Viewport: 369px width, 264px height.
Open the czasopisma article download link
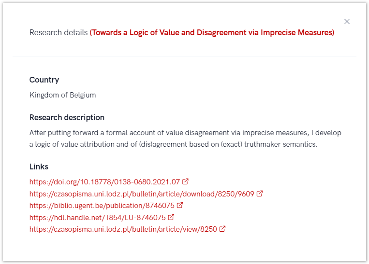142,194
